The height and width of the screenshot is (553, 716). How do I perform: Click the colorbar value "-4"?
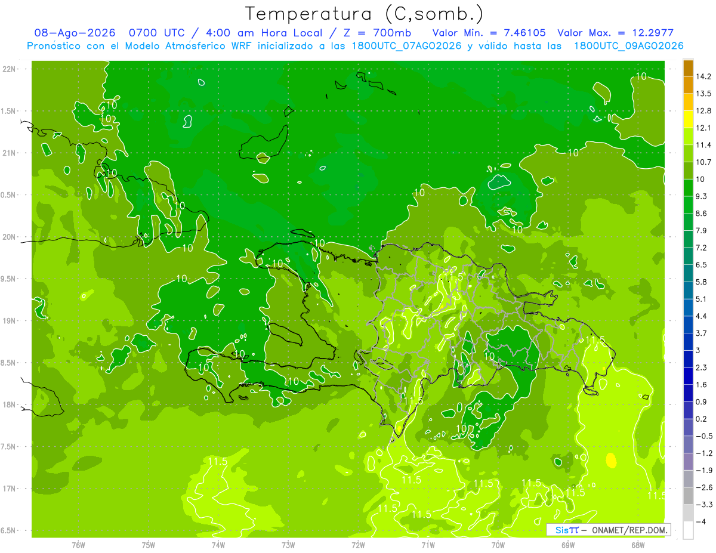(x=700, y=521)
